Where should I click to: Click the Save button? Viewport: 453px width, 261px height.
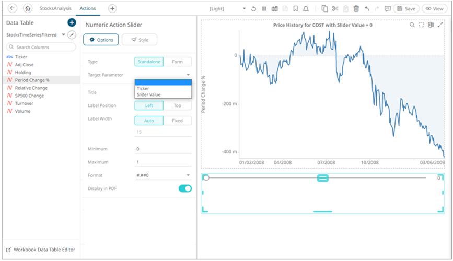coord(406,9)
